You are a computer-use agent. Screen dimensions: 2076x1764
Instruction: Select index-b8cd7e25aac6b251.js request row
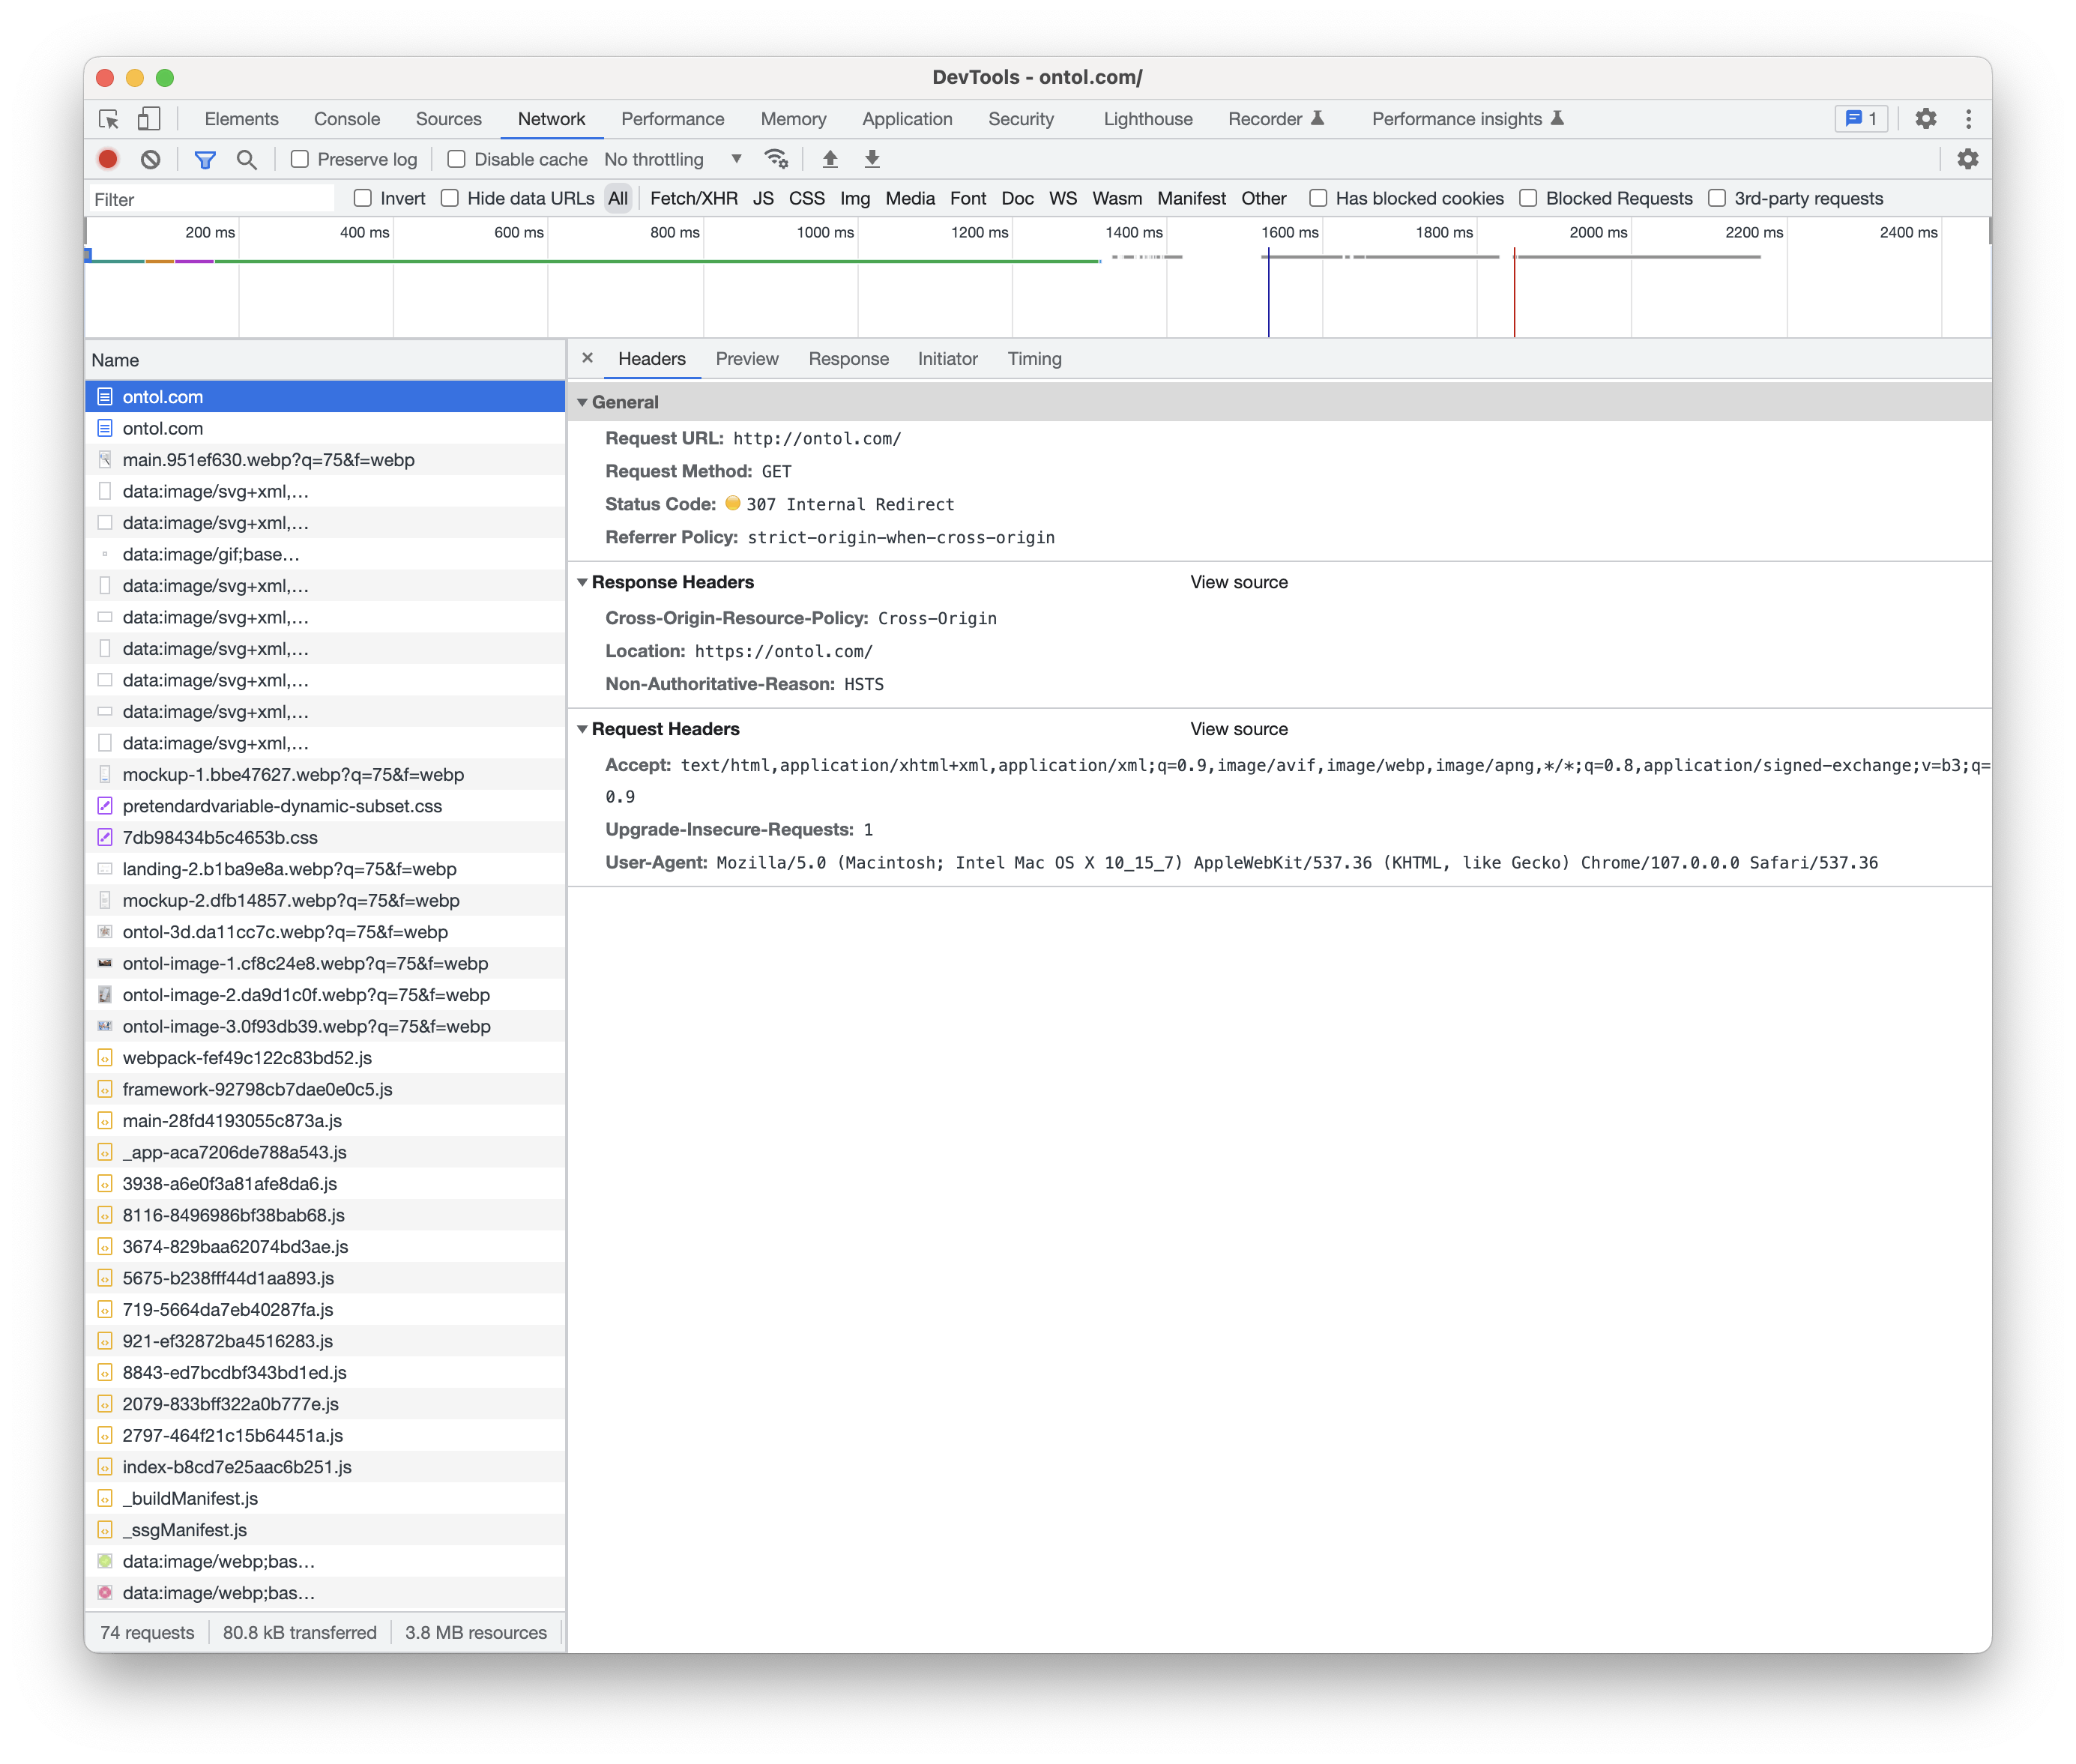point(325,1466)
